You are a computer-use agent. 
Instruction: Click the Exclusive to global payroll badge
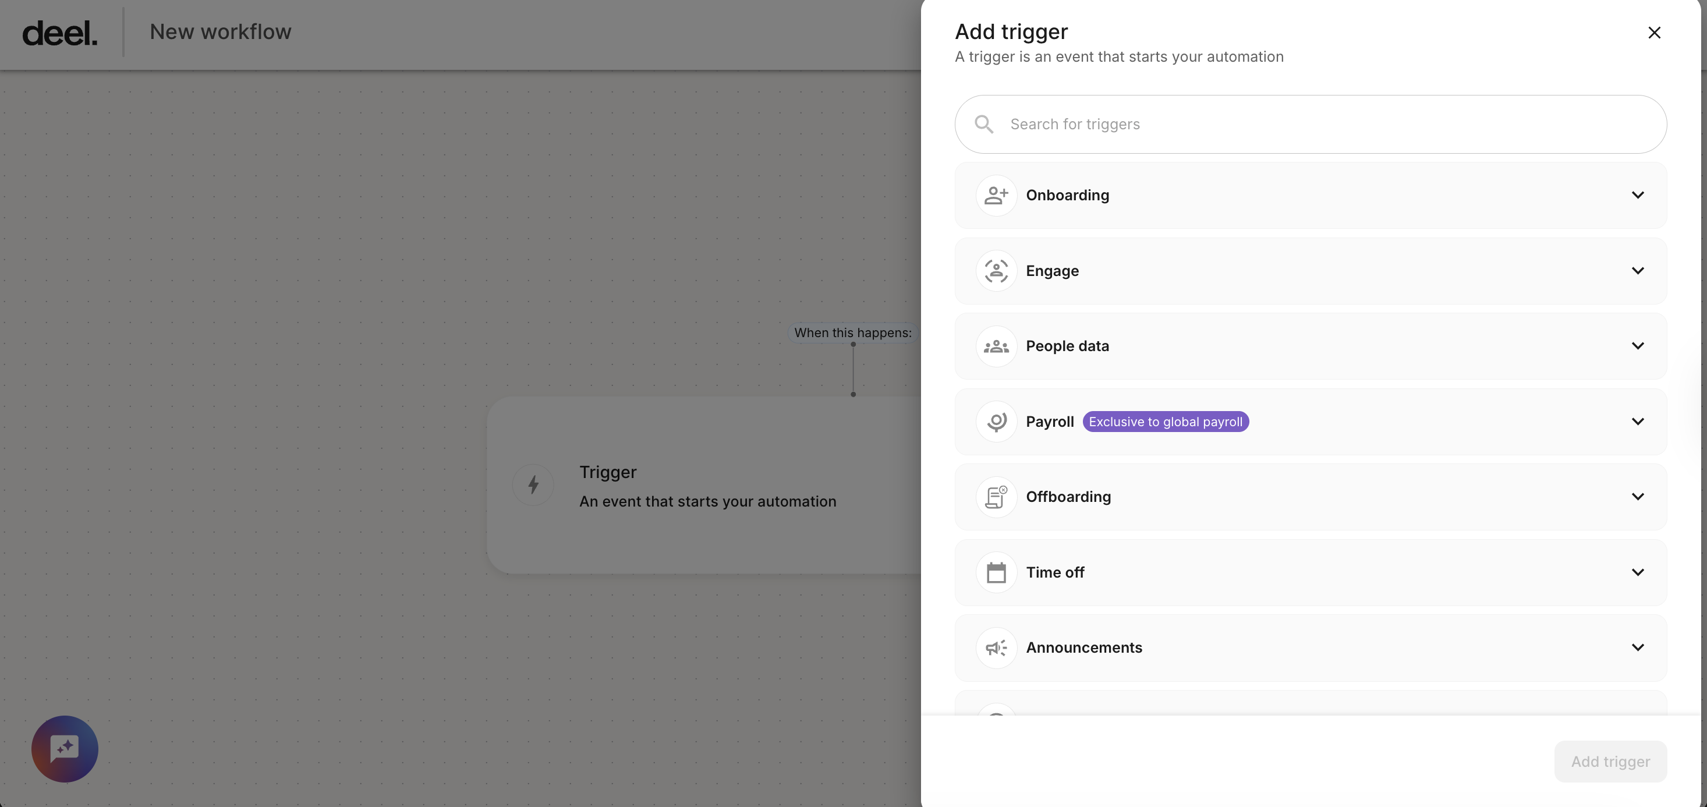click(x=1166, y=422)
